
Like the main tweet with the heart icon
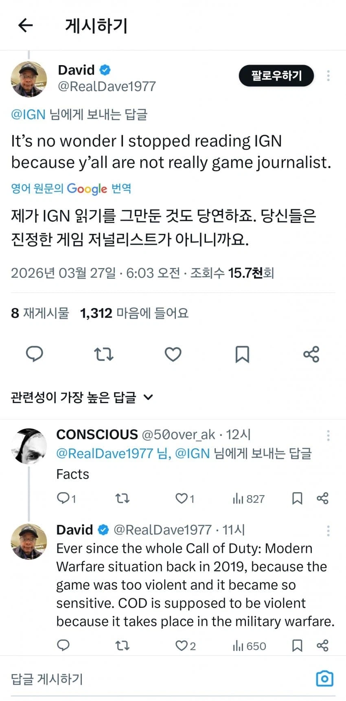[173, 354]
